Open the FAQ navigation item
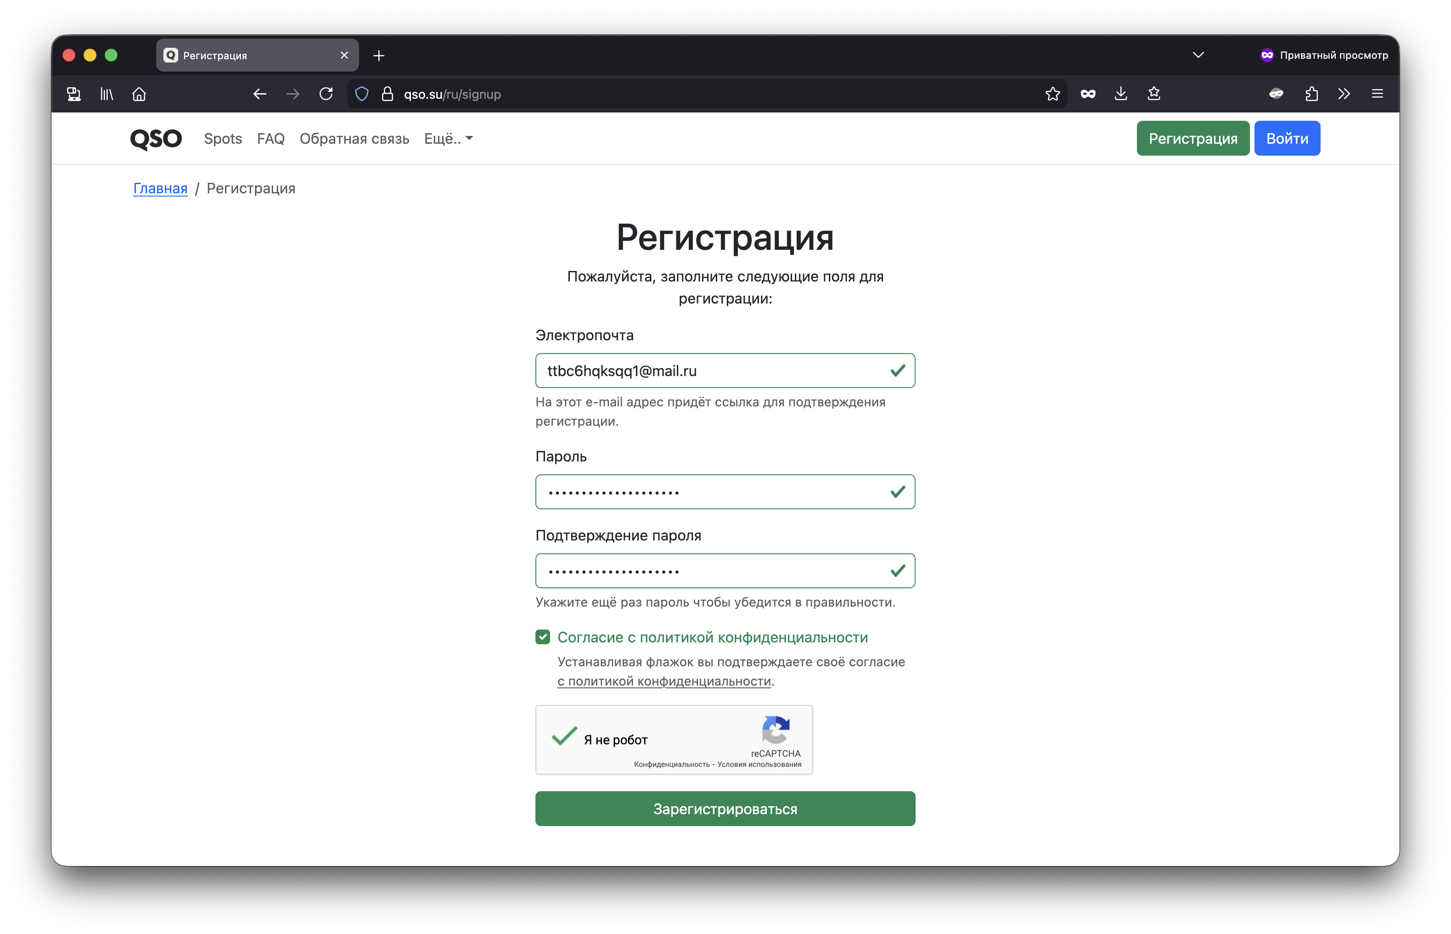This screenshot has width=1451, height=934. [270, 139]
